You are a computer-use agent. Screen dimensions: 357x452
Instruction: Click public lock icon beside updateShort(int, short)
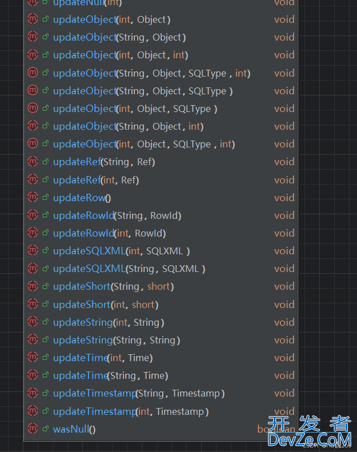[45, 304]
